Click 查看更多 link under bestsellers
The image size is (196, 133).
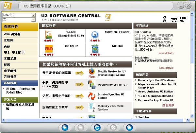168,105
